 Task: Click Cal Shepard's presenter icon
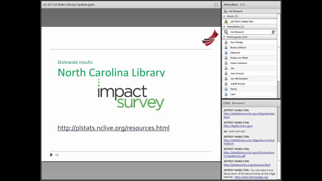click(x=226, y=32)
